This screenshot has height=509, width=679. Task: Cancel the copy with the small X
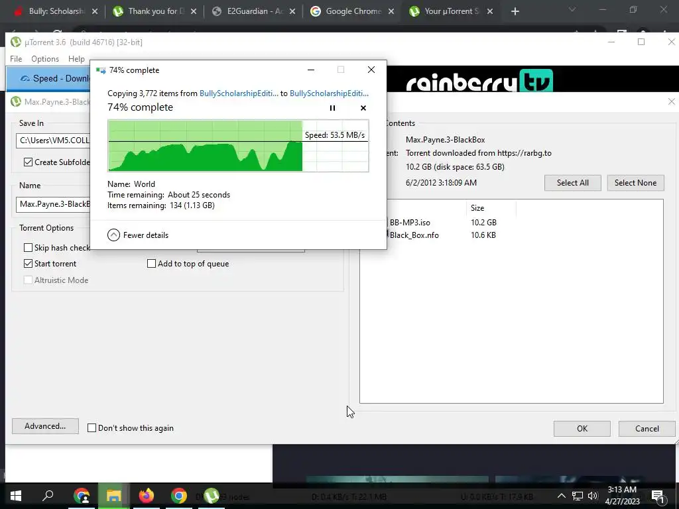tap(363, 108)
